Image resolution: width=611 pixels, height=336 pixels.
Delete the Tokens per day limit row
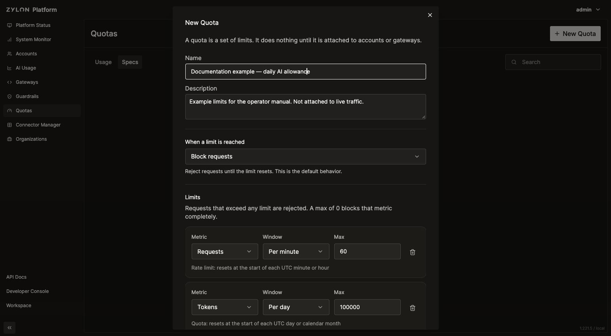click(413, 308)
